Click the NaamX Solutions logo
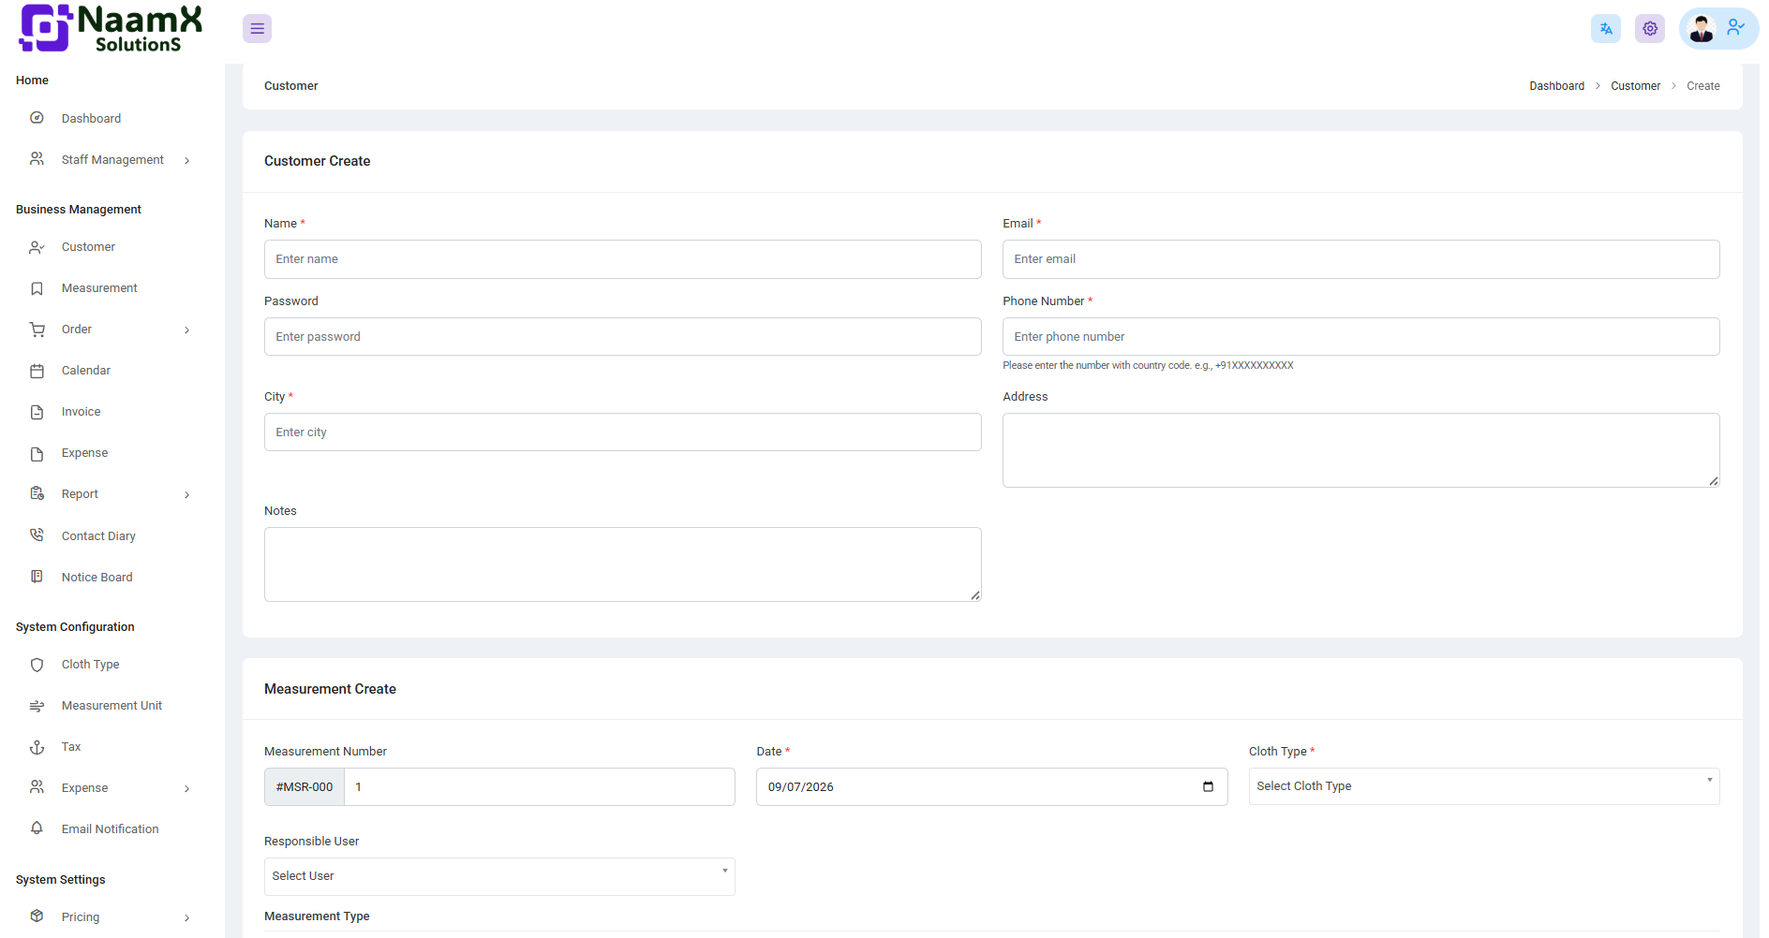 coord(111,28)
